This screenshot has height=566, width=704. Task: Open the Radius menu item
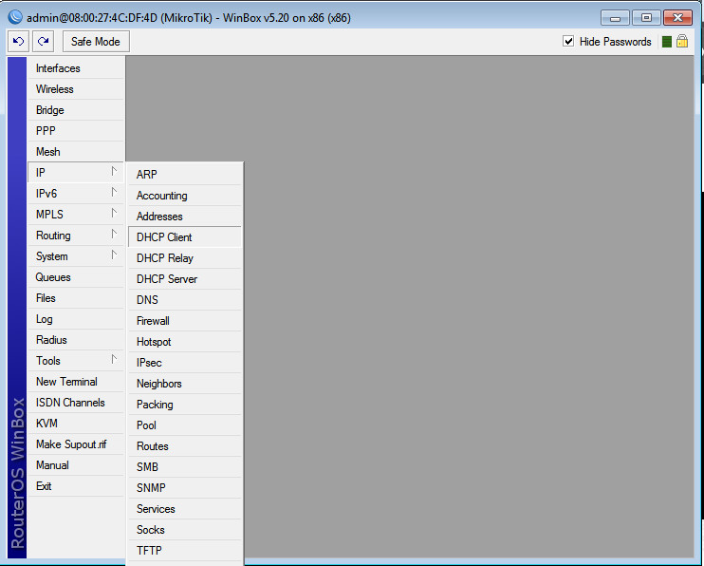[x=76, y=339]
